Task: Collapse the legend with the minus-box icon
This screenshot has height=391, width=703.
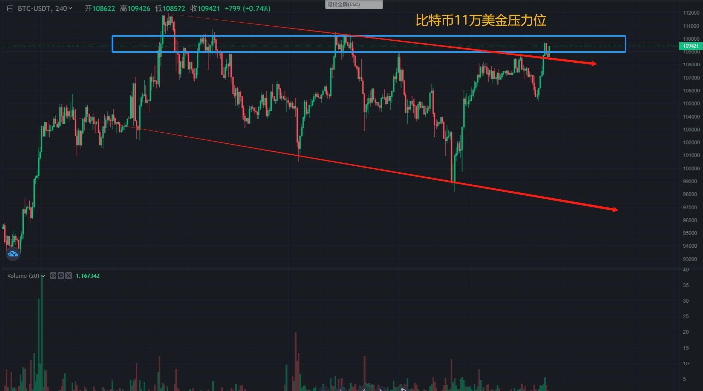Action: [10, 8]
